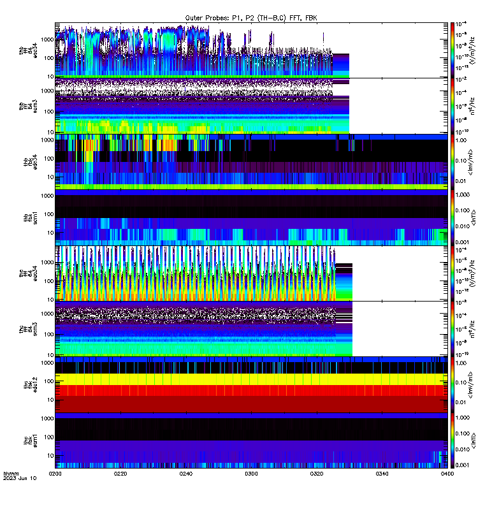Select the thc fbk scm1 panel label
This screenshot has width=478, height=510.
coord(30,441)
